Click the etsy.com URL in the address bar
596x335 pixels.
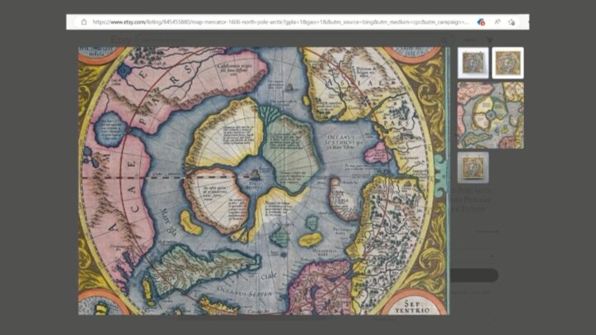click(281, 22)
